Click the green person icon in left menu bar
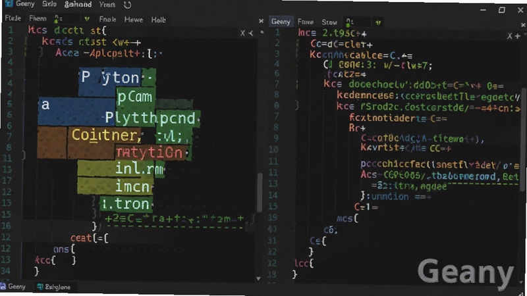Screen dimensions: 527x296 click(x=57, y=19)
